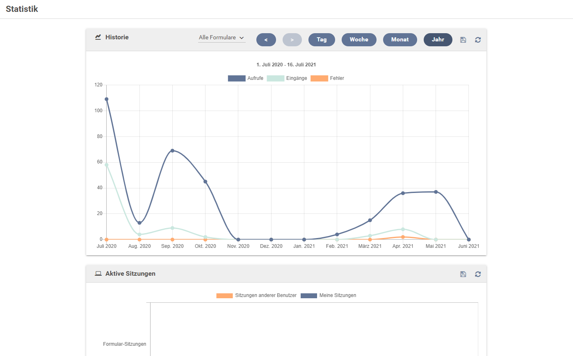Open the Alle Formulare dropdown

[221, 38]
